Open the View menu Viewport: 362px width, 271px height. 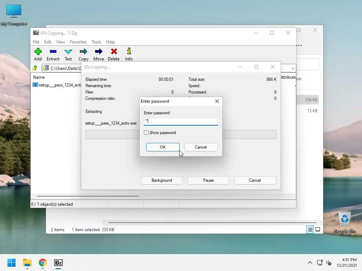click(x=60, y=42)
